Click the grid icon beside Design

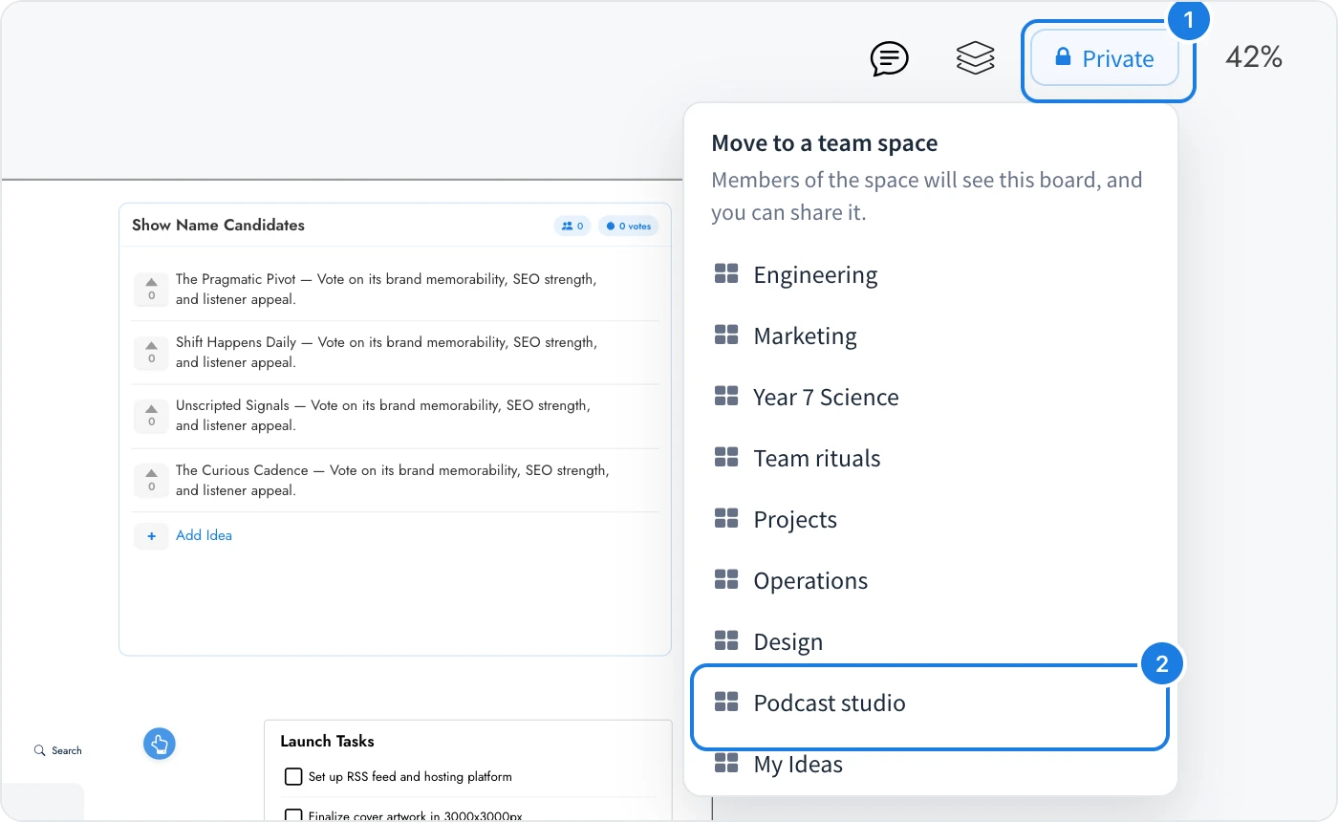pos(726,641)
